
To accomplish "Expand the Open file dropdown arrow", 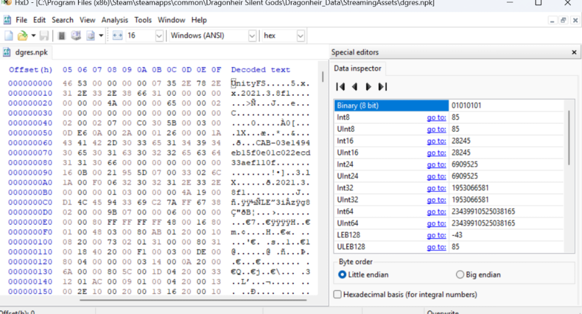I will [33, 35].
